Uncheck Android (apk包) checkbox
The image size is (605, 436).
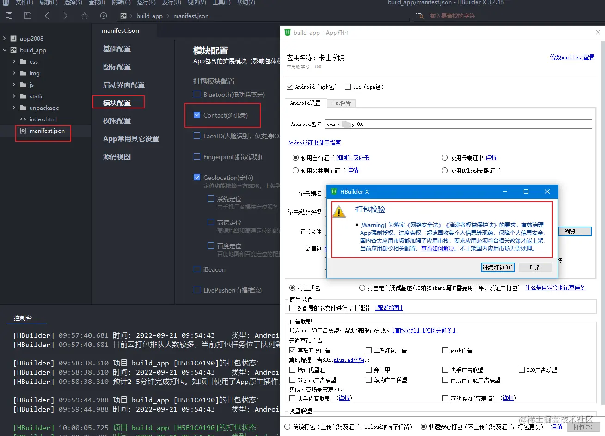click(x=290, y=86)
